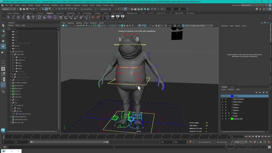Select the arrow Select tool in toolbox
The image size is (272, 153).
tap(3, 25)
